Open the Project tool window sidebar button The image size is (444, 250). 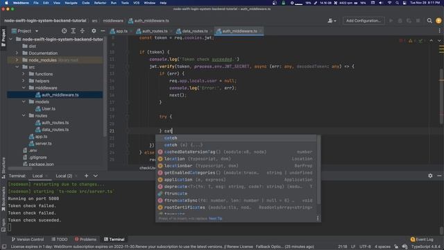pos(3,37)
